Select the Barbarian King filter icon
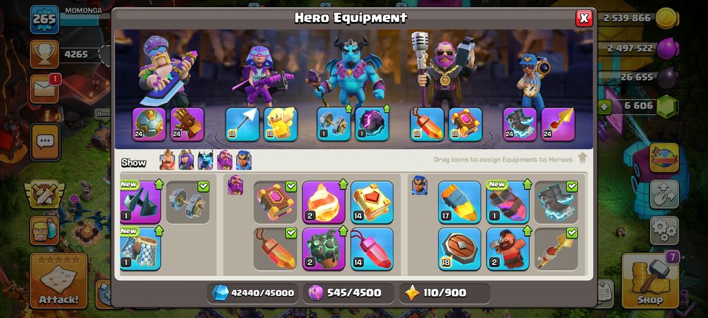The width and height of the screenshot is (708, 318). [x=167, y=160]
